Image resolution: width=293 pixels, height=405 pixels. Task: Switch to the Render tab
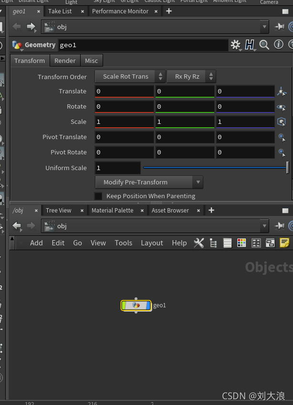point(65,61)
